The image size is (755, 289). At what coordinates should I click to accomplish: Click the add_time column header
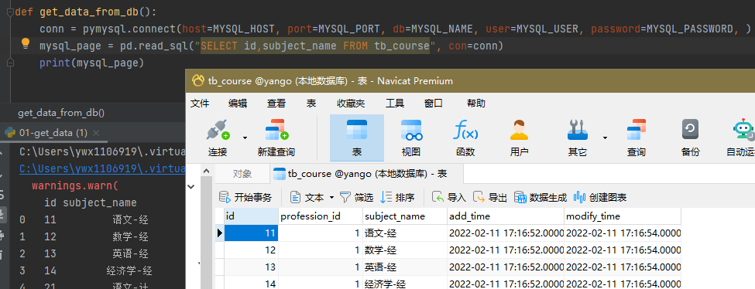click(506, 216)
